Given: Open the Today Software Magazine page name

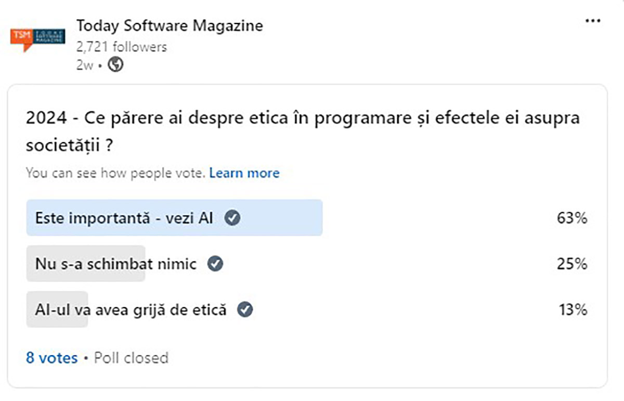Looking at the screenshot, I should coord(170,25).
